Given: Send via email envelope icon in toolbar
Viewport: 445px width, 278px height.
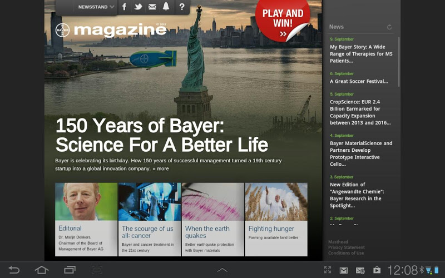Looking at the screenshot, I should click(152, 7).
